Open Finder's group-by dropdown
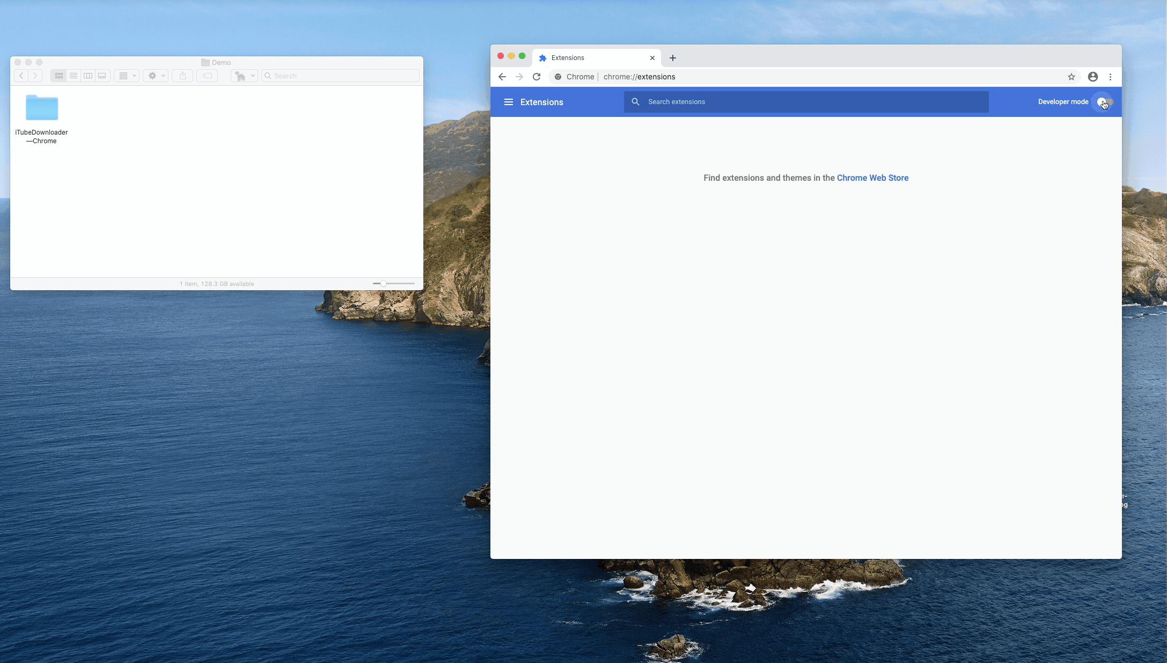The width and height of the screenshot is (1167, 663). [127, 76]
